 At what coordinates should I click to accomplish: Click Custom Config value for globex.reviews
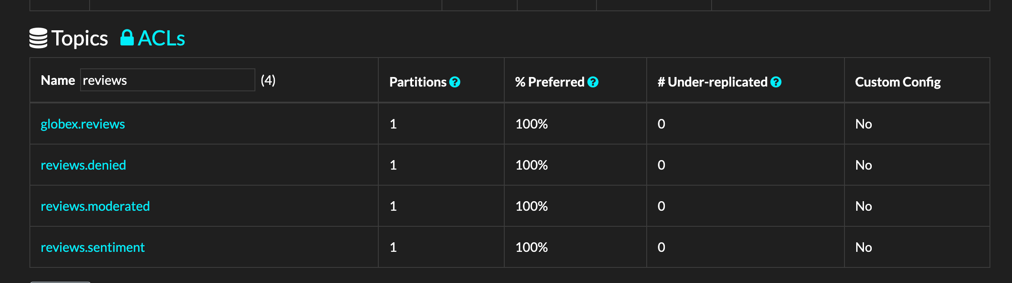(x=864, y=124)
